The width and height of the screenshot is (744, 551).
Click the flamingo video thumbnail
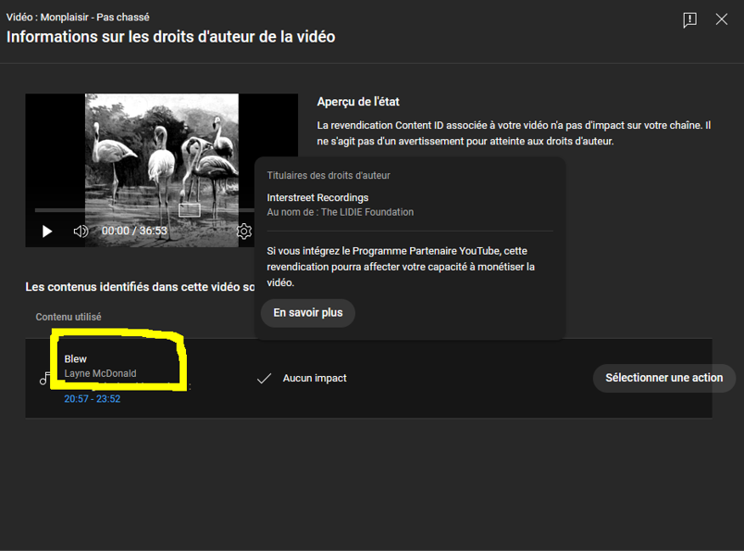click(161, 148)
